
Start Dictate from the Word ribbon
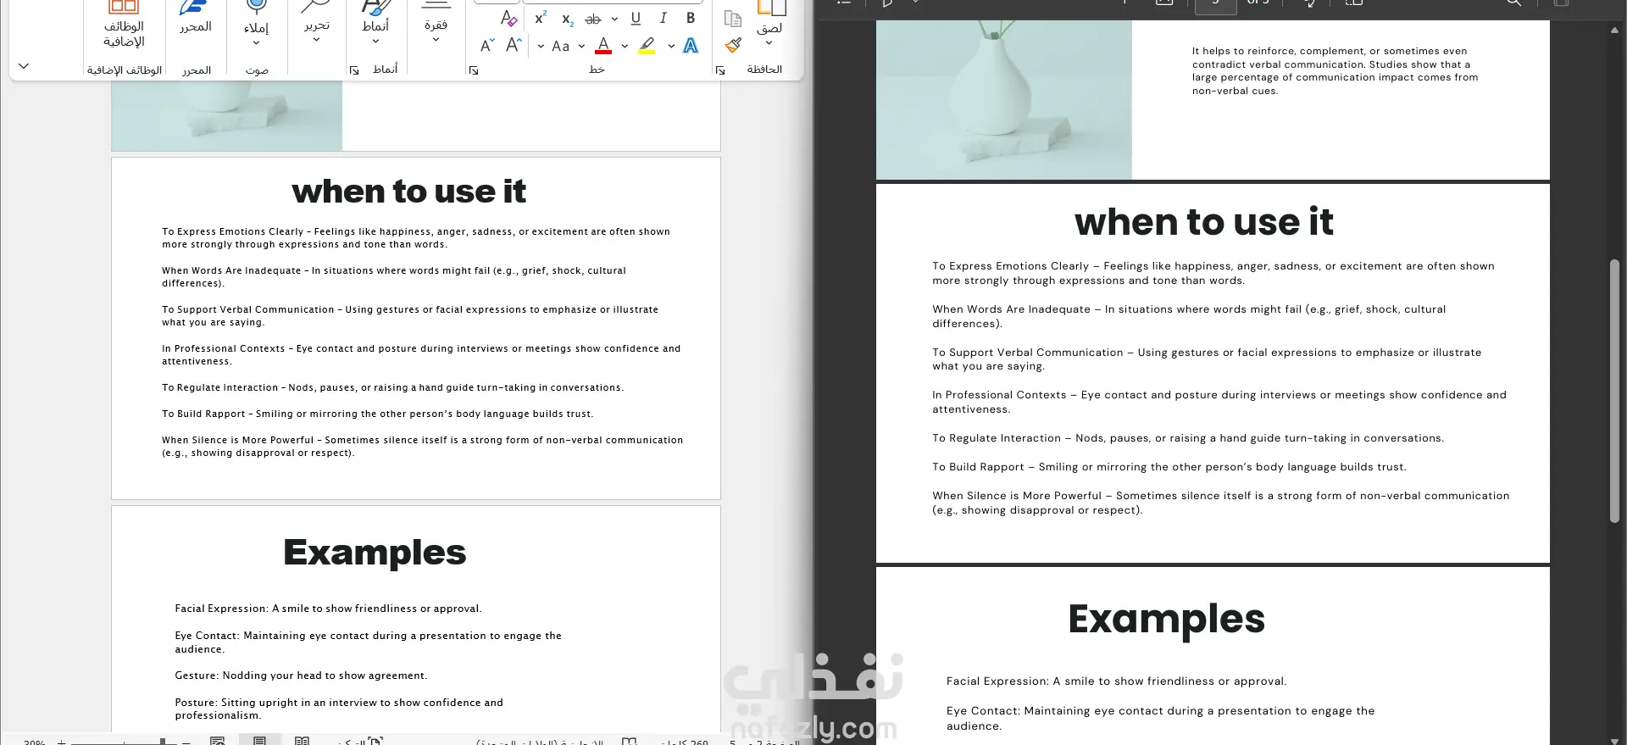pos(256,17)
